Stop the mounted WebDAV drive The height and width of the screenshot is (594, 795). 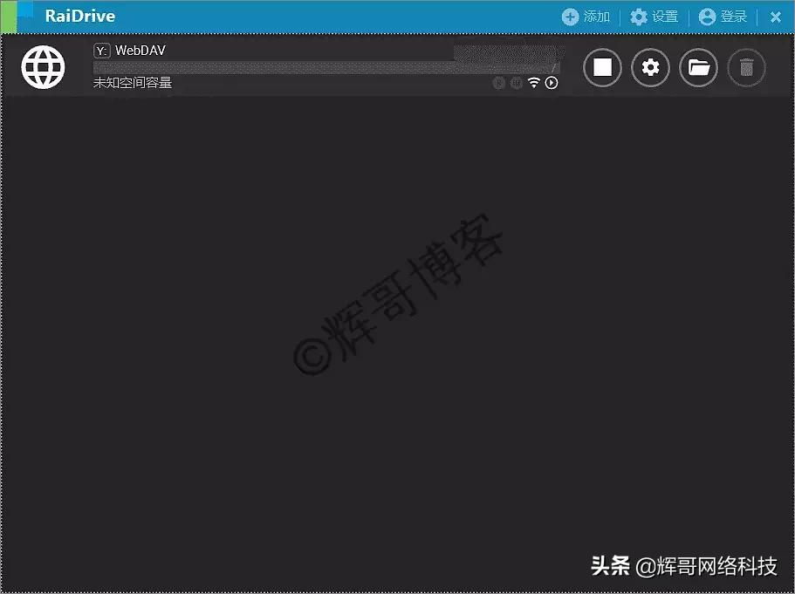602,67
